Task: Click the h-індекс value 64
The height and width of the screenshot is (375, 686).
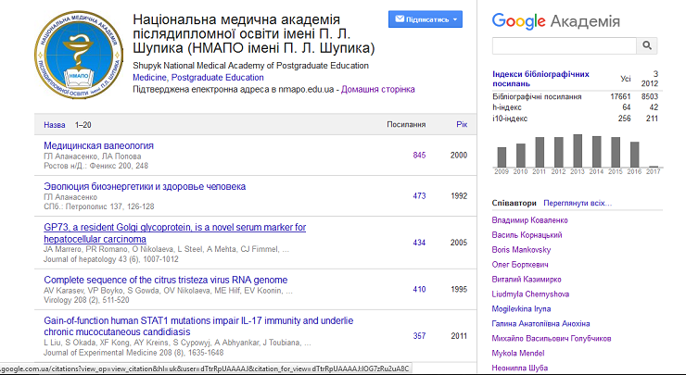Action: pyautogui.click(x=626, y=107)
